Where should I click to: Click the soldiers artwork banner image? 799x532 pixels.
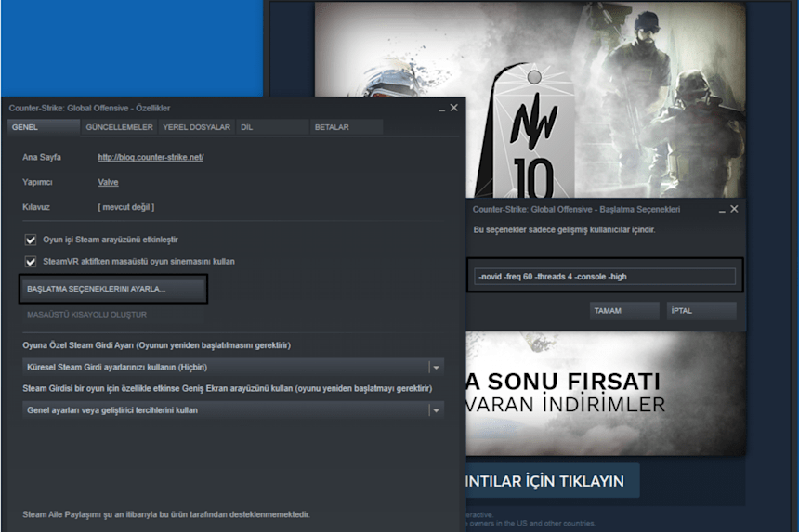[530, 100]
